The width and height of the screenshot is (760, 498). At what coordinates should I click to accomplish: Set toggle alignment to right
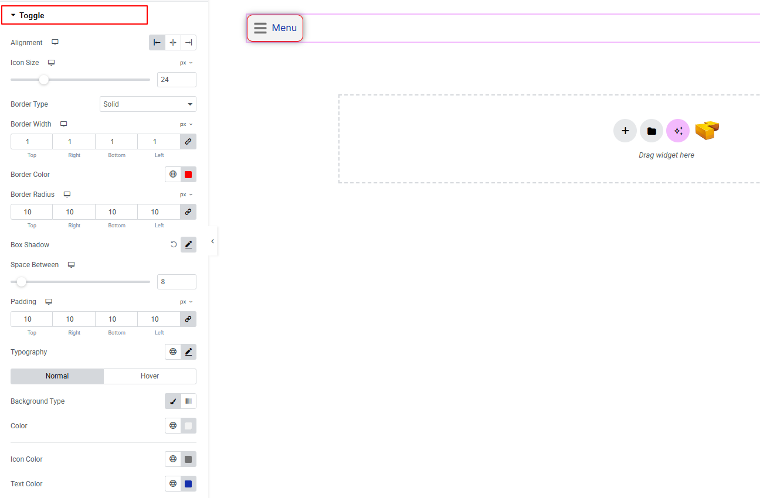tap(188, 43)
